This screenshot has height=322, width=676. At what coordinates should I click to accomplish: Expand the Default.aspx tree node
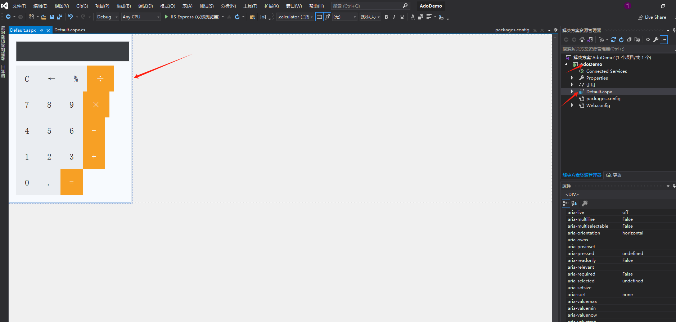(x=572, y=91)
